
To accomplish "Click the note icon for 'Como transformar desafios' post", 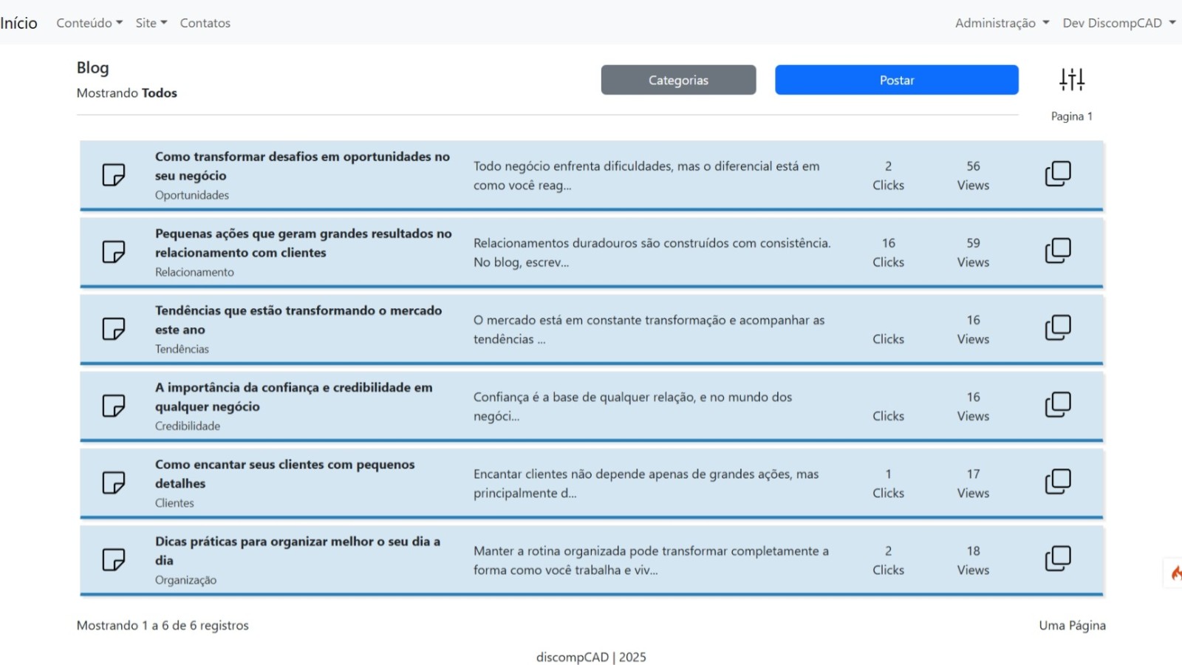I will (x=113, y=175).
